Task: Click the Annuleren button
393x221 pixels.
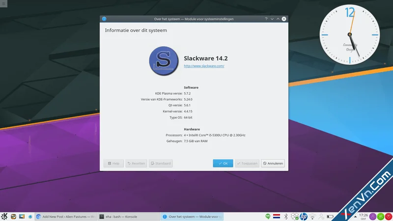Action: [x=273, y=164]
